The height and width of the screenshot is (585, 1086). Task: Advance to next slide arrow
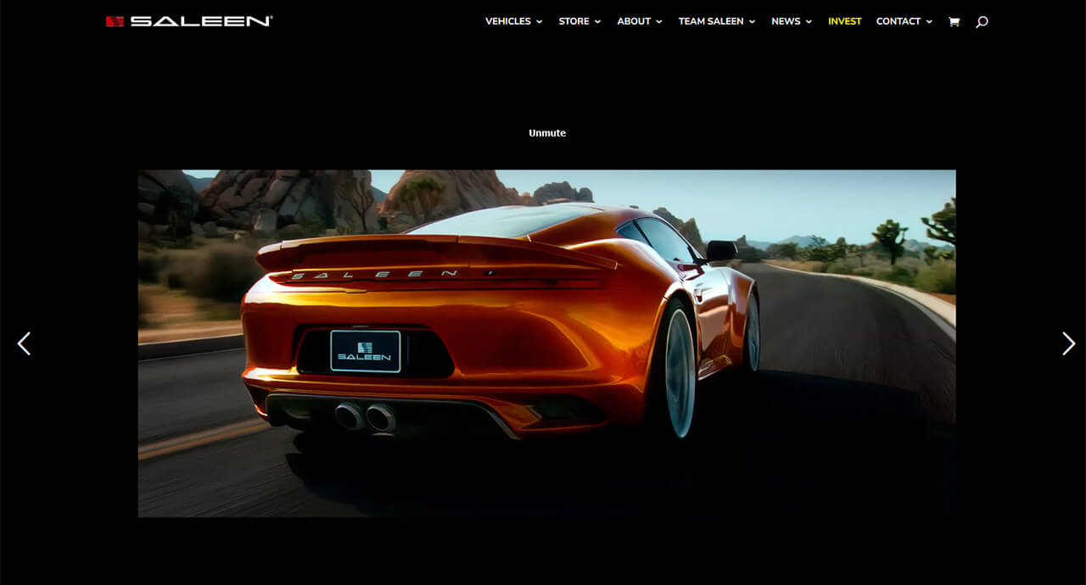click(1068, 343)
